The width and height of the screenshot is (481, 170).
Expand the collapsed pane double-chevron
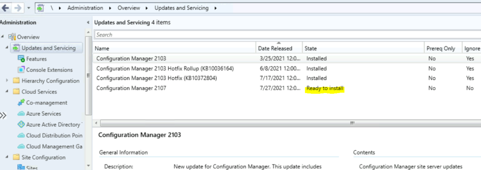3,116
